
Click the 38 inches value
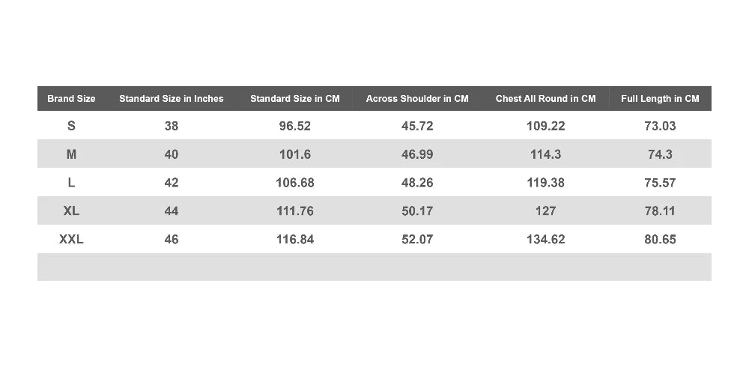(171, 126)
